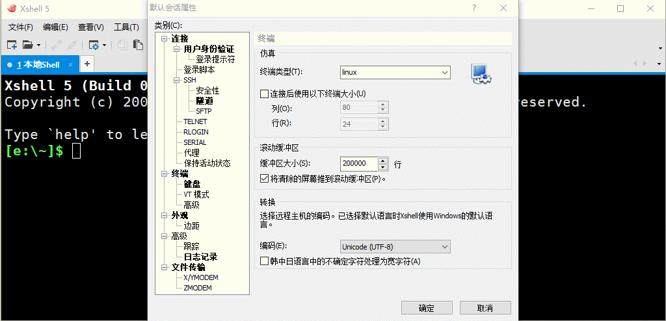Collapse the 连接 tree node
This screenshot has width=666, height=321.
click(165, 39)
